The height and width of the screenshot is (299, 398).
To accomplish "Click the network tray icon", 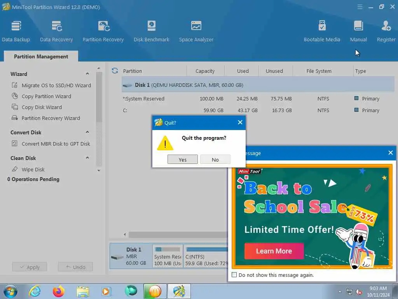I will 349,292.
